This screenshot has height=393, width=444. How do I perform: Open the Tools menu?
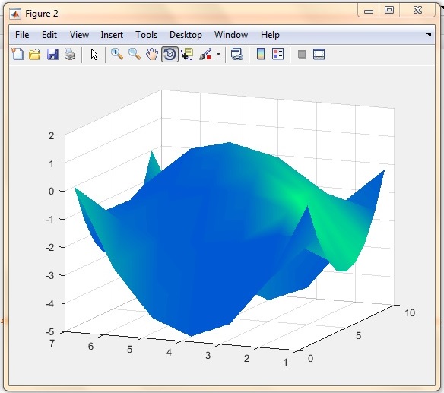coord(147,35)
